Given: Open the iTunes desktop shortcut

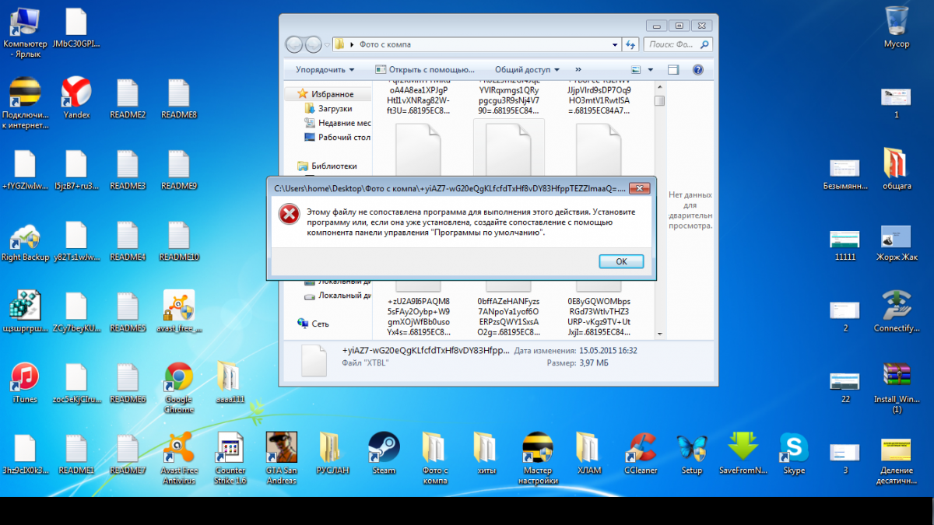Looking at the screenshot, I should [x=25, y=378].
